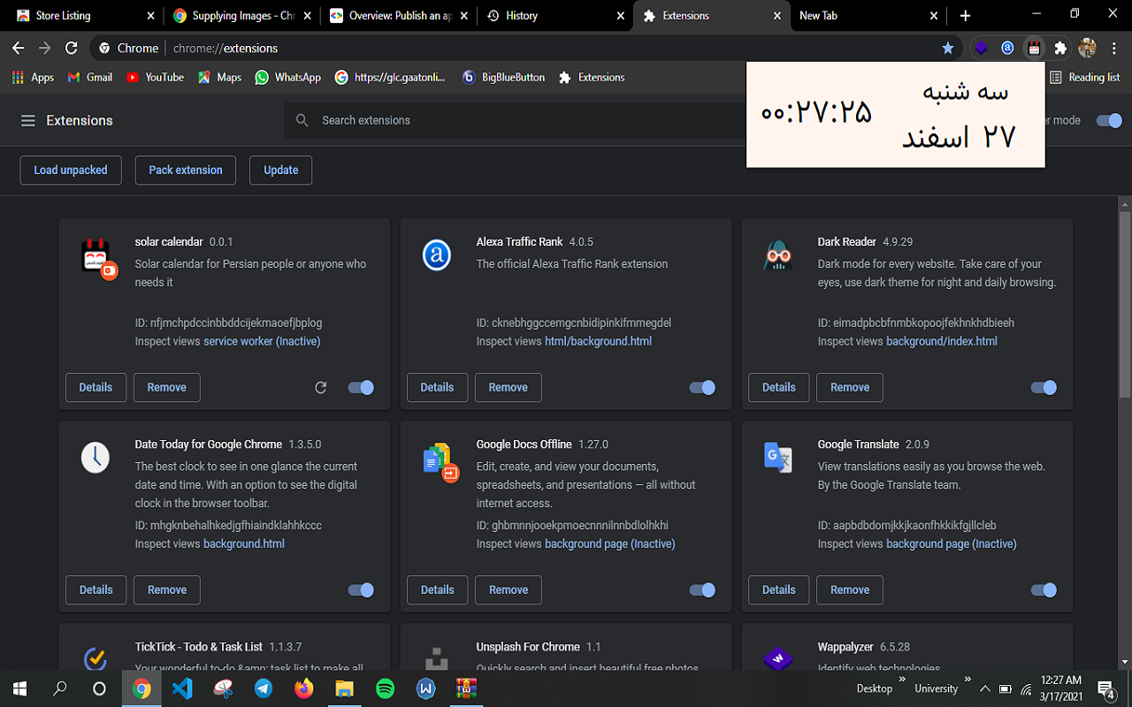This screenshot has height=707, width=1132.
Task: Click the Load unpacked button
Action: pos(71,170)
